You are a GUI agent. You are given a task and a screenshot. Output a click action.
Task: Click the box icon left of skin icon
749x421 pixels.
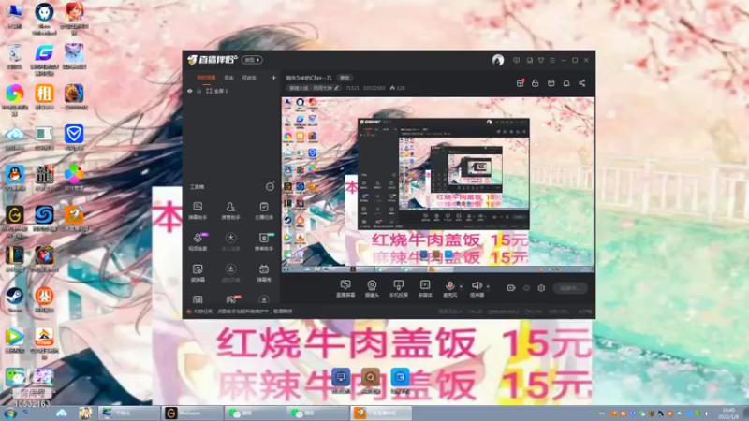tap(529, 60)
